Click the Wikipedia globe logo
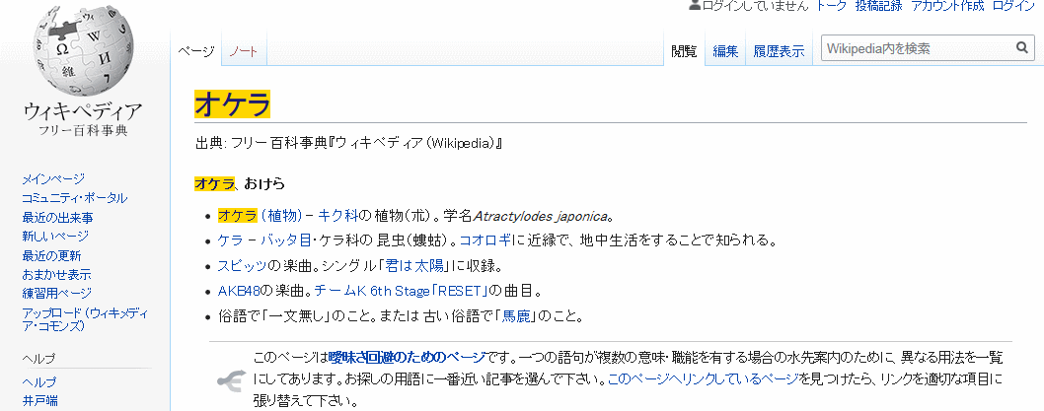1044x411 pixels. pos(83,51)
